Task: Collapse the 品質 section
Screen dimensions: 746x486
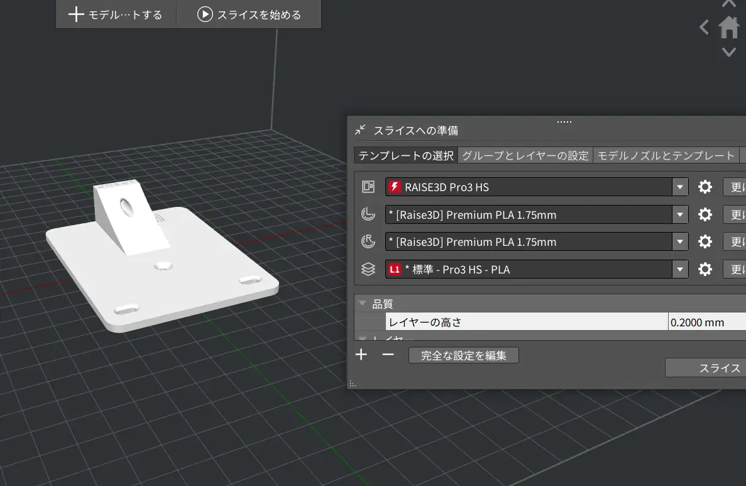Action: [363, 304]
